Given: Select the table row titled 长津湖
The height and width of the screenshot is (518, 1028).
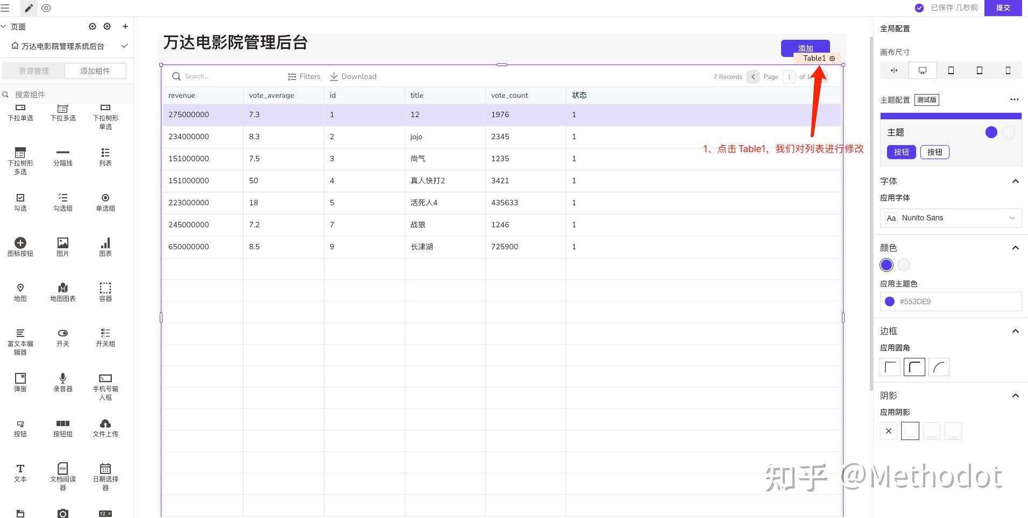Looking at the screenshot, I should [x=501, y=247].
